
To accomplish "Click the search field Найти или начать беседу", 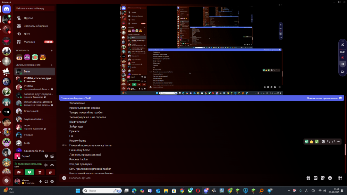I will [35, 8].
